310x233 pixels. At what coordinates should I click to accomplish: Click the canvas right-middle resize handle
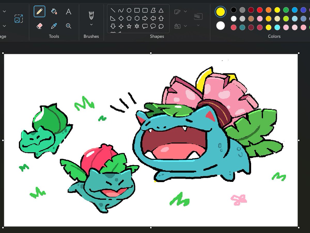tap(299, 140)
